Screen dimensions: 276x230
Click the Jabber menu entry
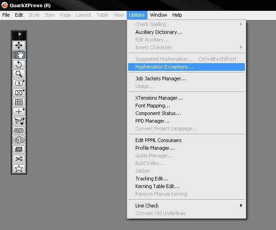tap(186, 171)
